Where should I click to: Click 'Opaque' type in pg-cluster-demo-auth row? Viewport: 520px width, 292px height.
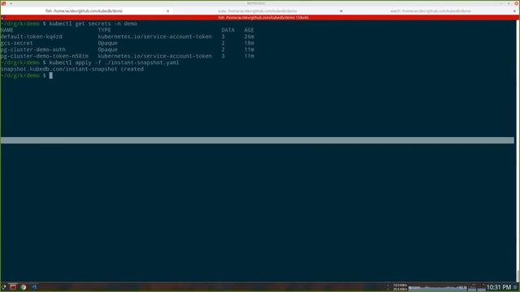[x=107, y=49]
